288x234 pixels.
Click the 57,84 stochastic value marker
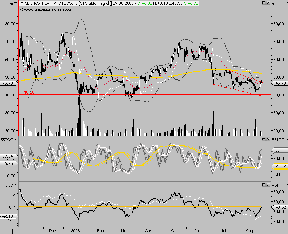pos(8,156)
